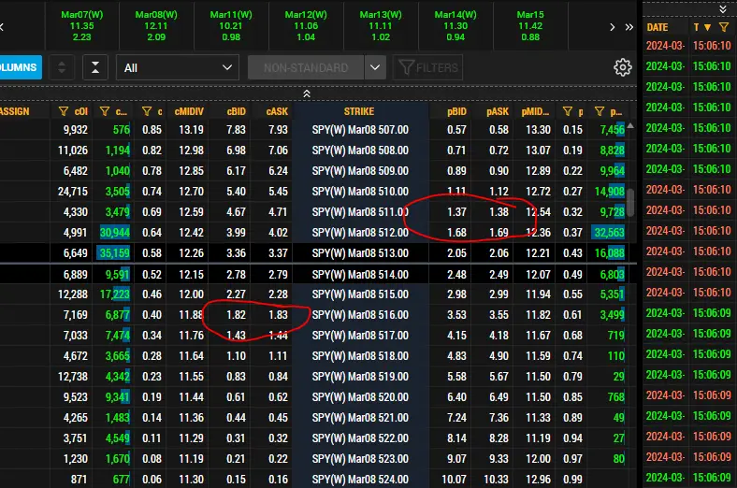Select the SPY(W) Mar08 524.00 strike
737x488 pixels.
tap(360, 479)
